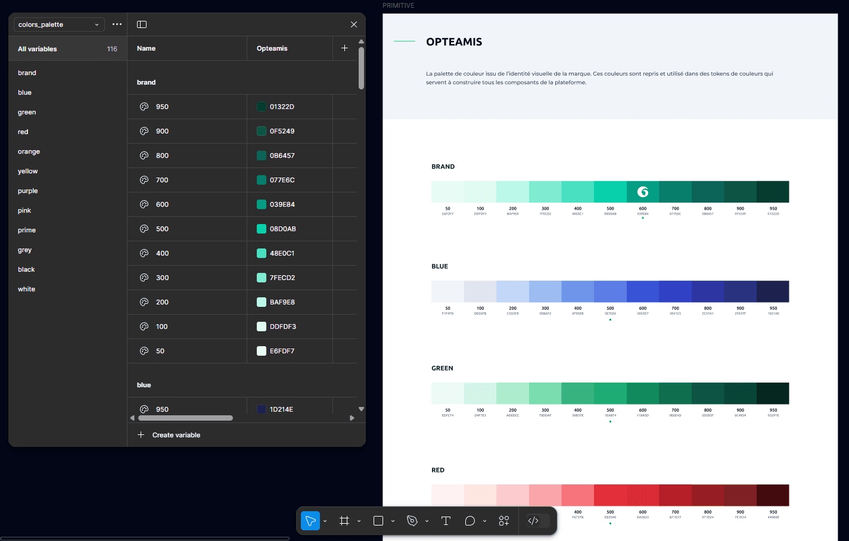
Task: Click the palette icon of brand 950
Action: 144,107
